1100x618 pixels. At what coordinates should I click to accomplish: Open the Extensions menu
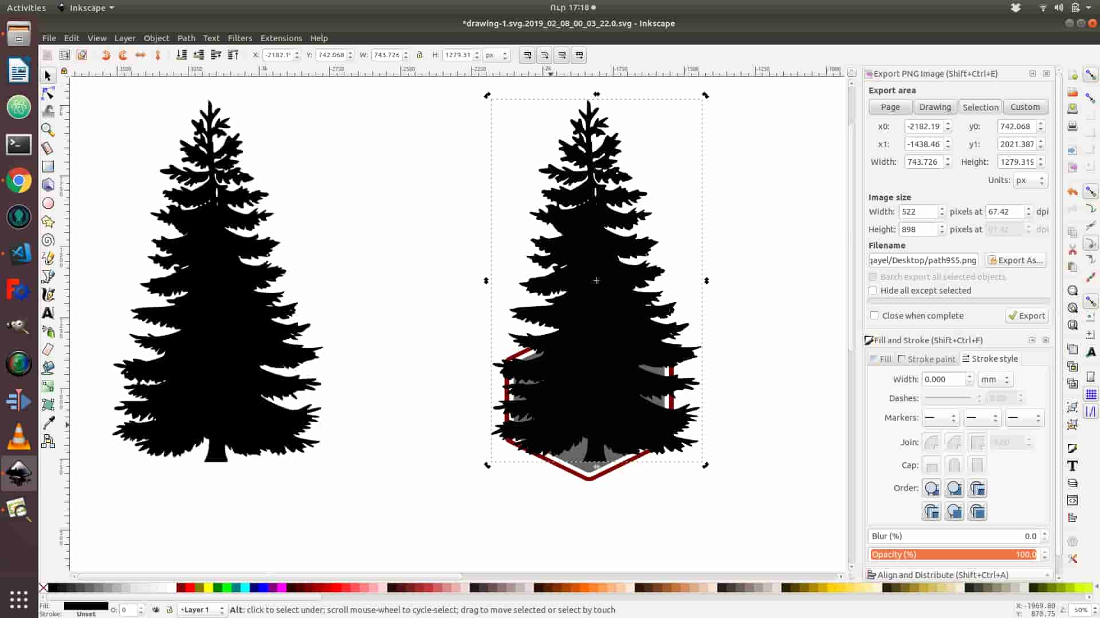click(x=281, y=38)
